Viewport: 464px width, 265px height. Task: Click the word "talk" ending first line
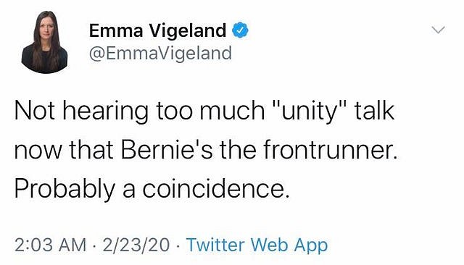pos(375,110)
